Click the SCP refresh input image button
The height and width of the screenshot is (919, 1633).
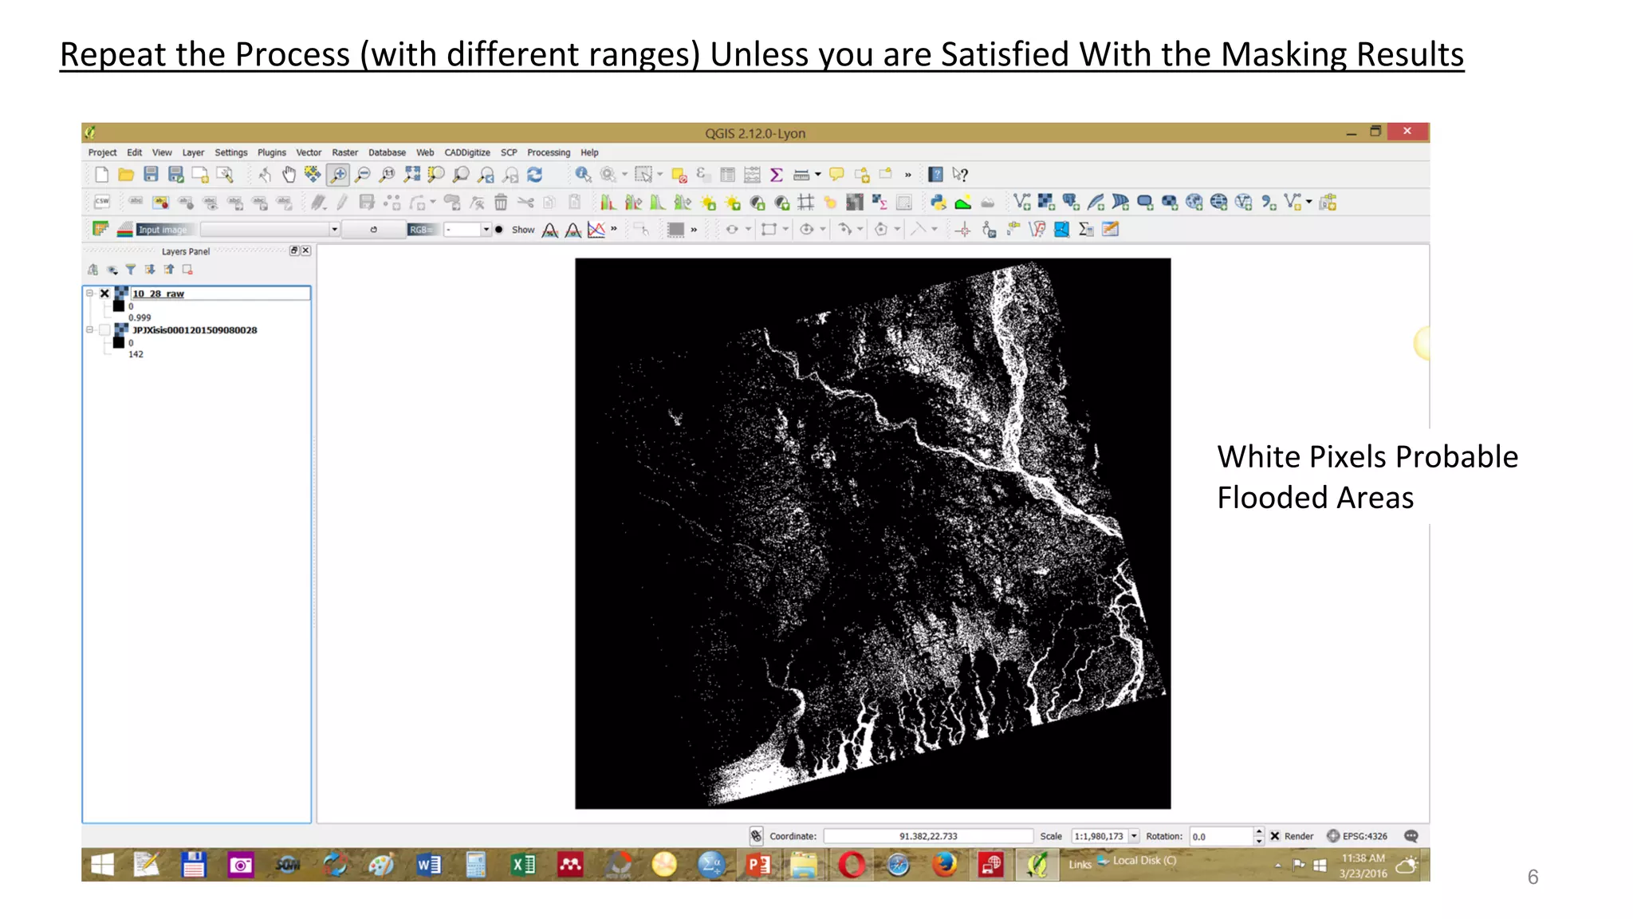click(373, 230)
